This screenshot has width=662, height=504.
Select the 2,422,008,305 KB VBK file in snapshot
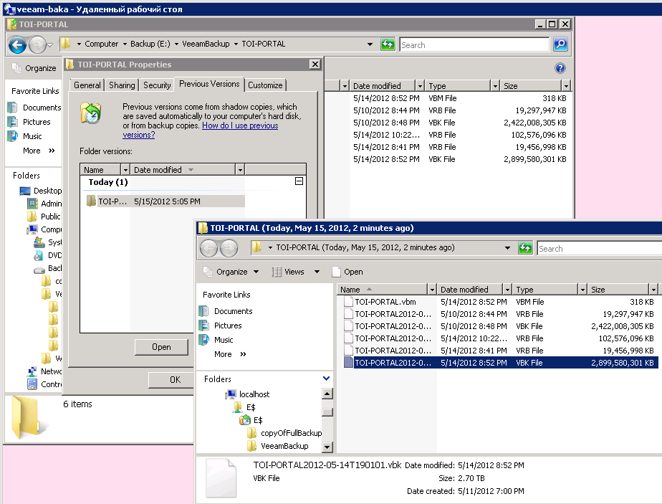tap(500, 326)
